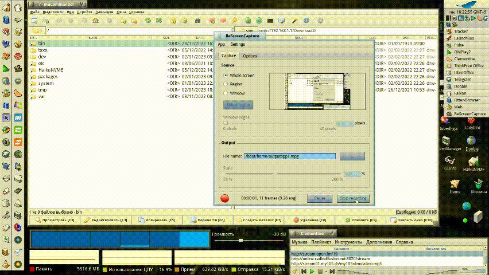Screen dimensions: 489x275
Task: Open the Settings menu in BeScreenCapture
Action: 238,44
